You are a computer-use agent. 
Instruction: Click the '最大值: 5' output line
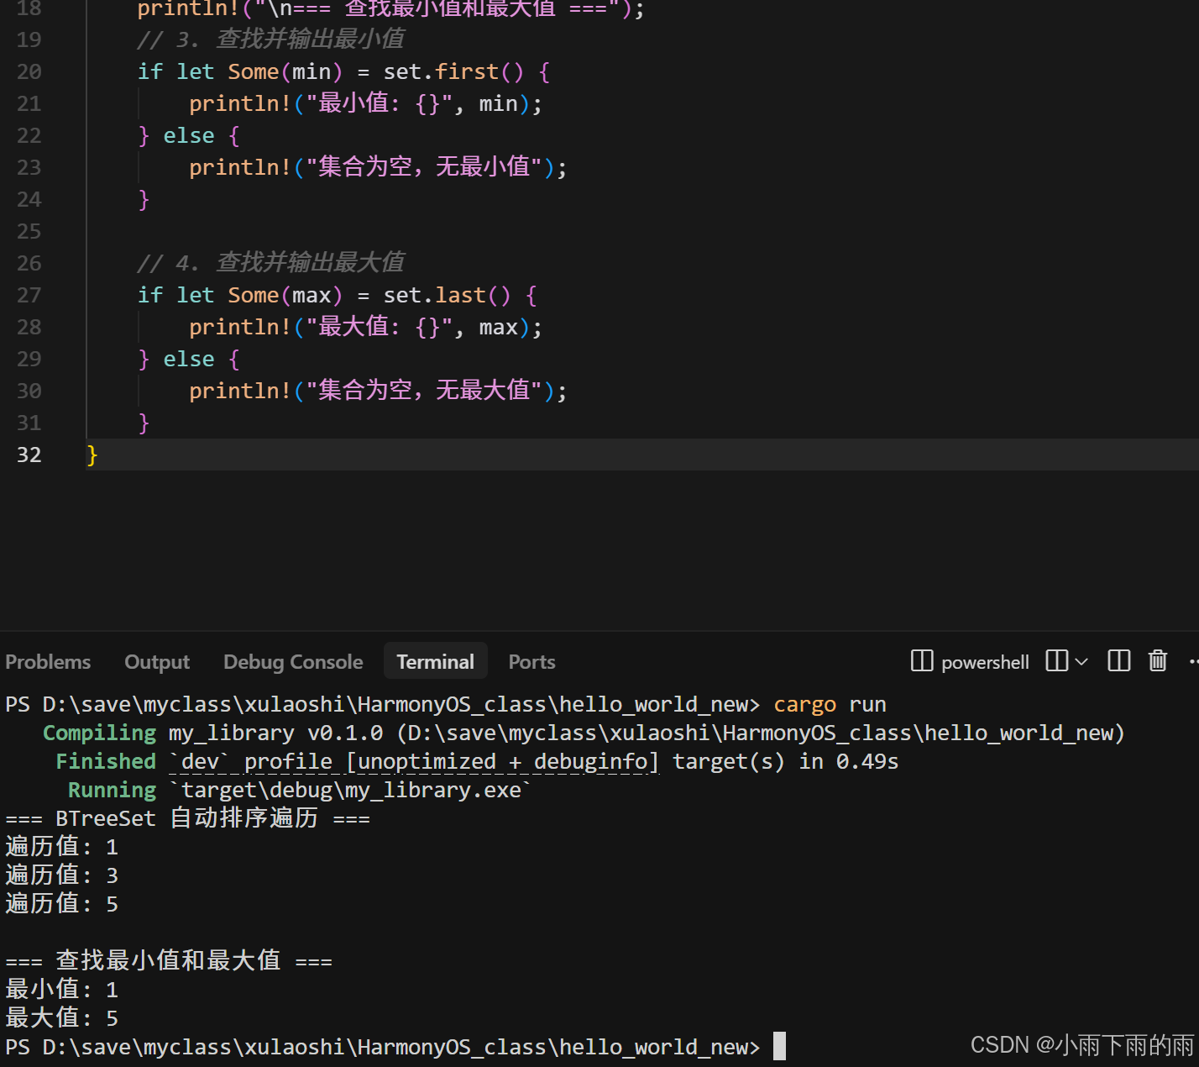62,1018
